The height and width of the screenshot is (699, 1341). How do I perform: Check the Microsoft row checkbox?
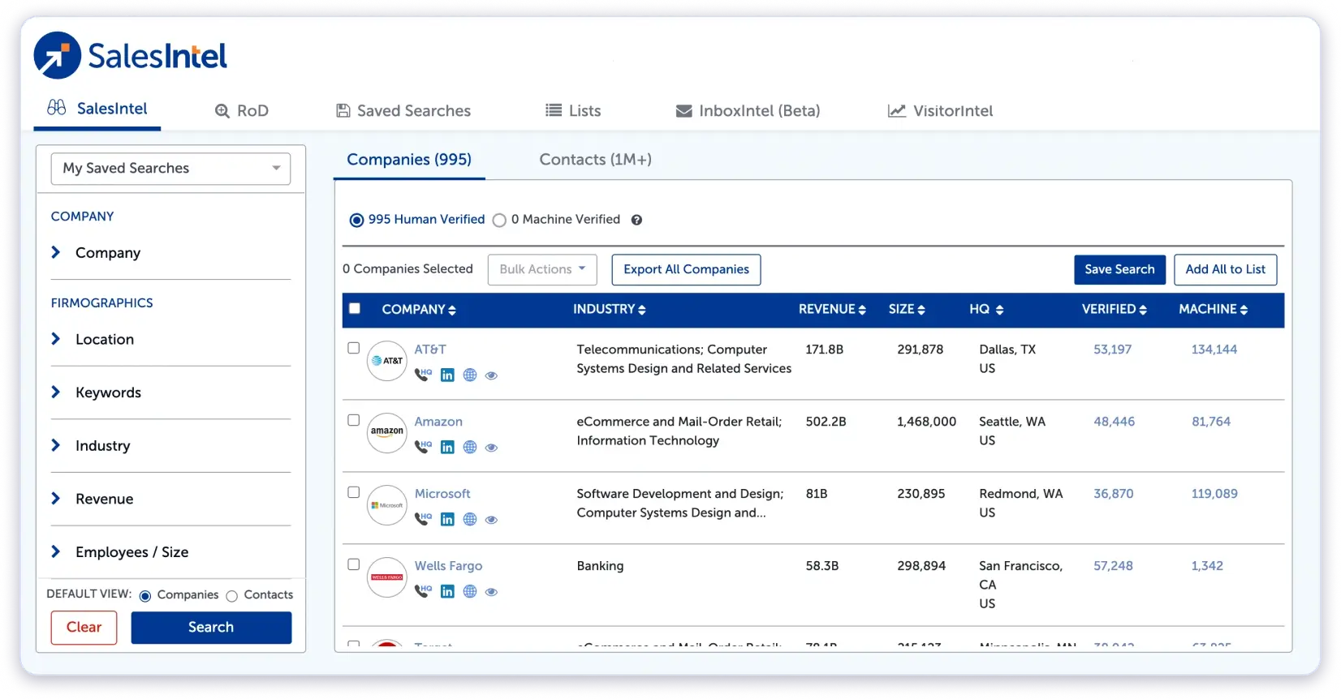(353, 492)
